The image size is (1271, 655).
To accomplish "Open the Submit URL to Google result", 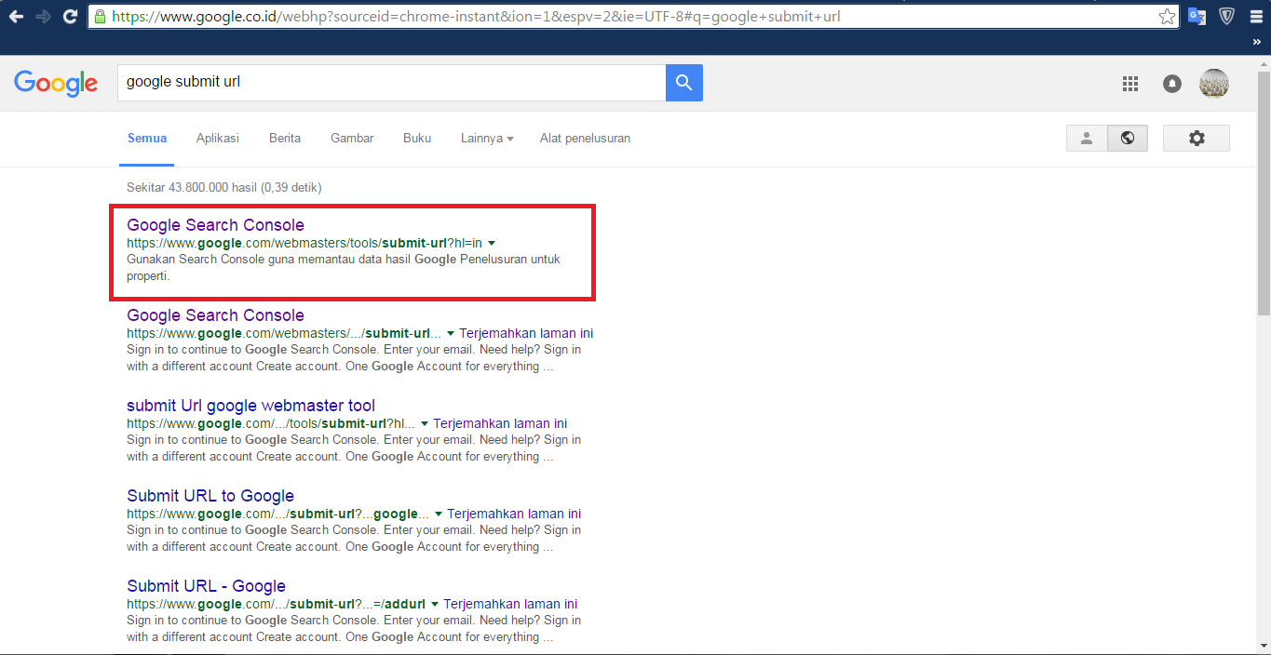I will click(x=210, y=496).
